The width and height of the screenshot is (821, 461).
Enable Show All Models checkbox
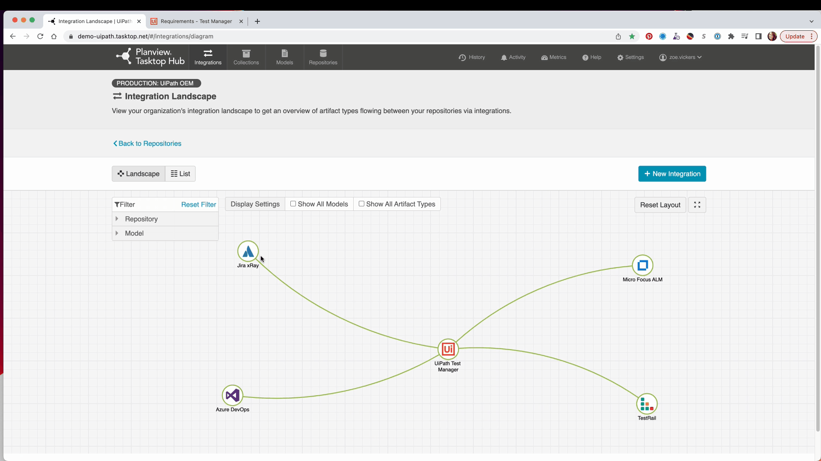click(x=293, y=204)
